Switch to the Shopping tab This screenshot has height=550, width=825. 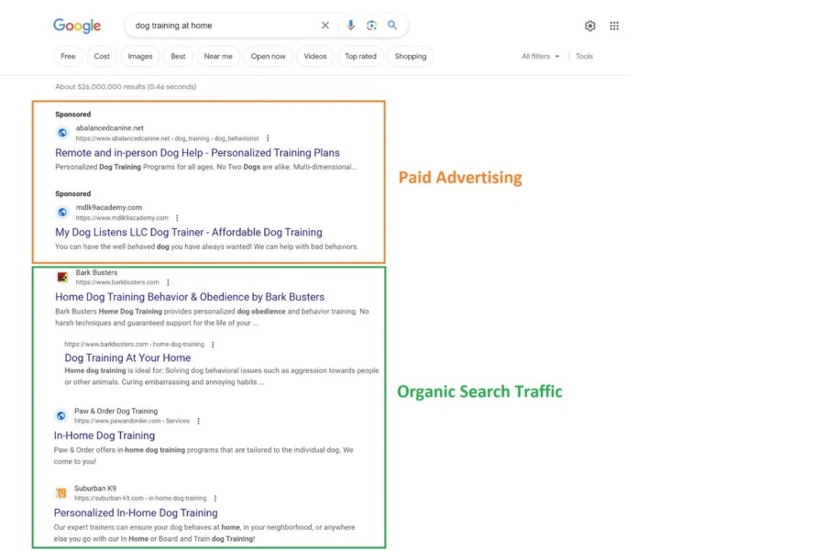tap(410, 56)
